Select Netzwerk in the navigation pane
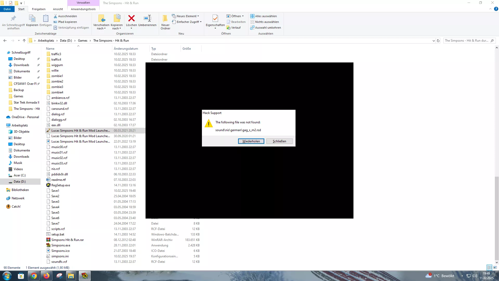Screen dimensions: 499x281 coord(18,198)
